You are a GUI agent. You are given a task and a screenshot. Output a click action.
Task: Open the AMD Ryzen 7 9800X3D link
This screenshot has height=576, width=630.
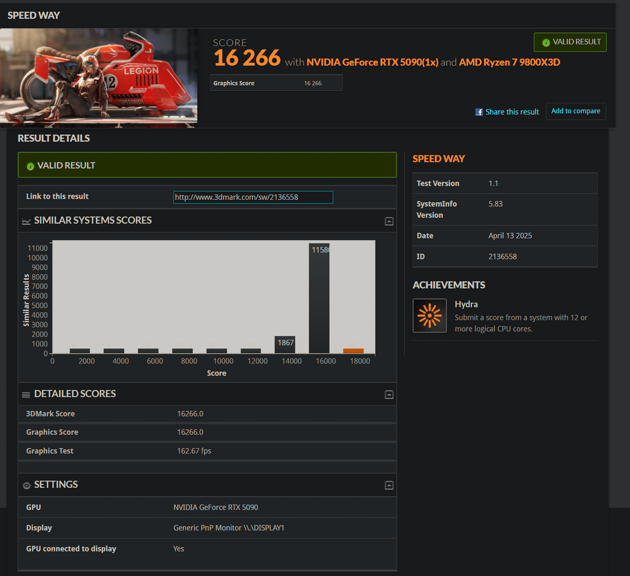point(509,62)
